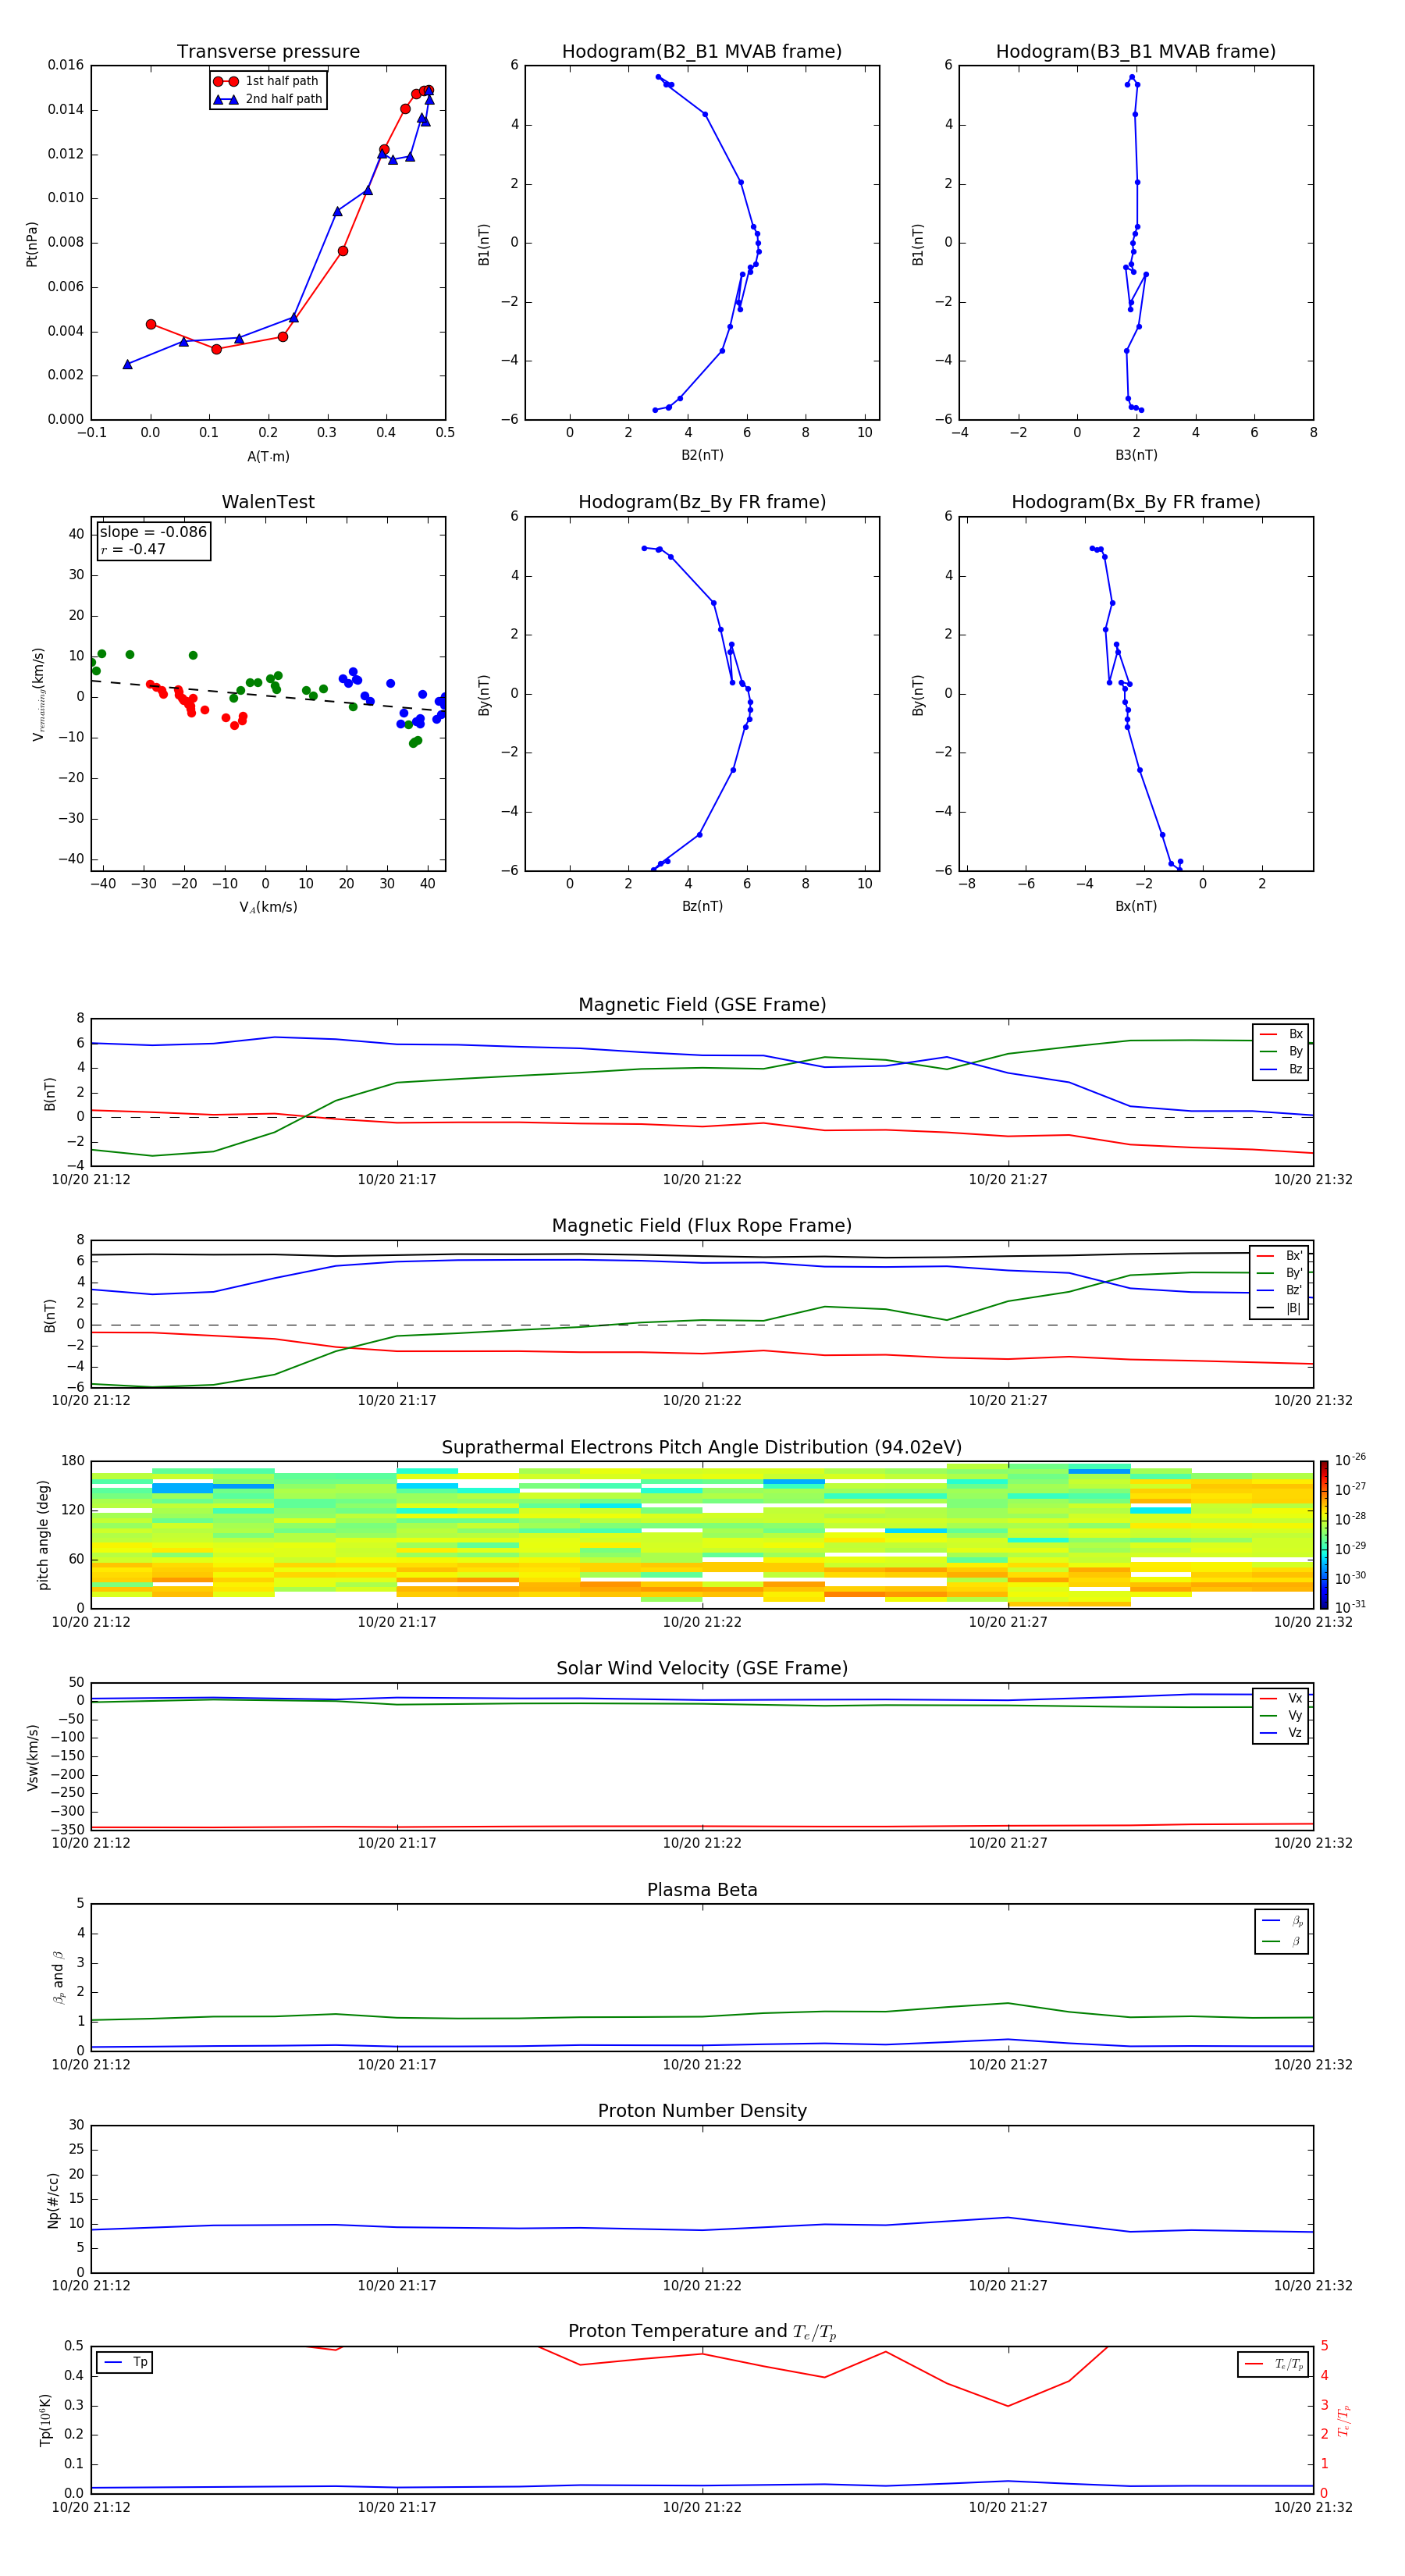
Task: Select the 'Bz(nT)' x-axis label
Action: [702, 906]
